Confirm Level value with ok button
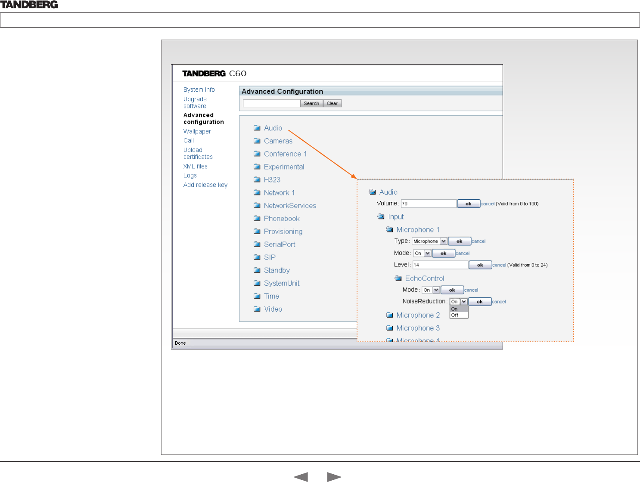 point(480,265)
